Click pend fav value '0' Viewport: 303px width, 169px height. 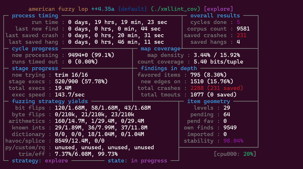[225, 121]
